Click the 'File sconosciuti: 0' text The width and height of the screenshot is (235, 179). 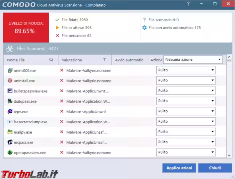pyautogui.click(x=164, y=20)
